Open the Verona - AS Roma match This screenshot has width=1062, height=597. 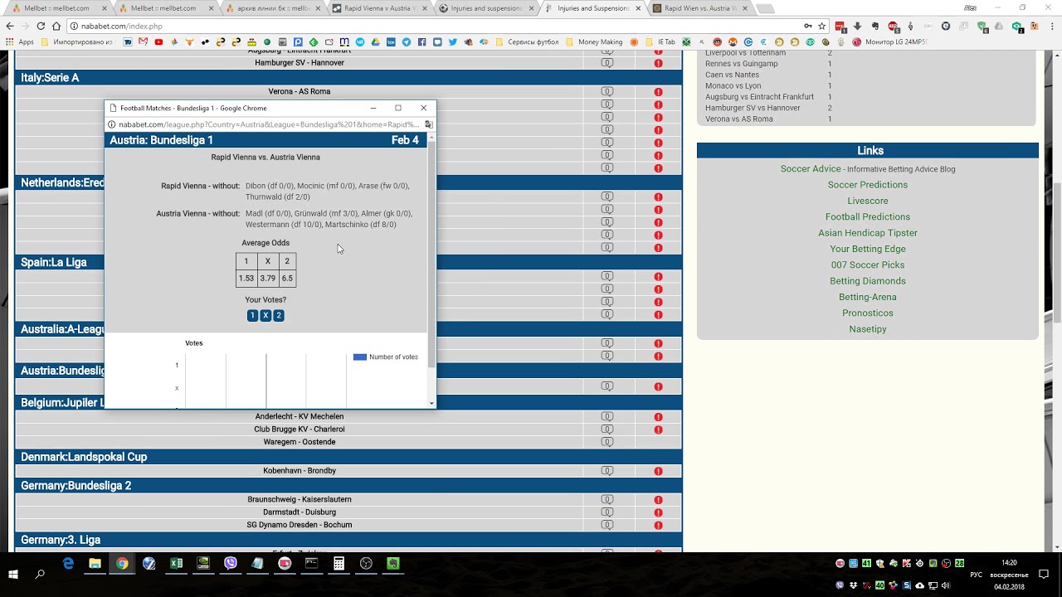click(300, 91)
